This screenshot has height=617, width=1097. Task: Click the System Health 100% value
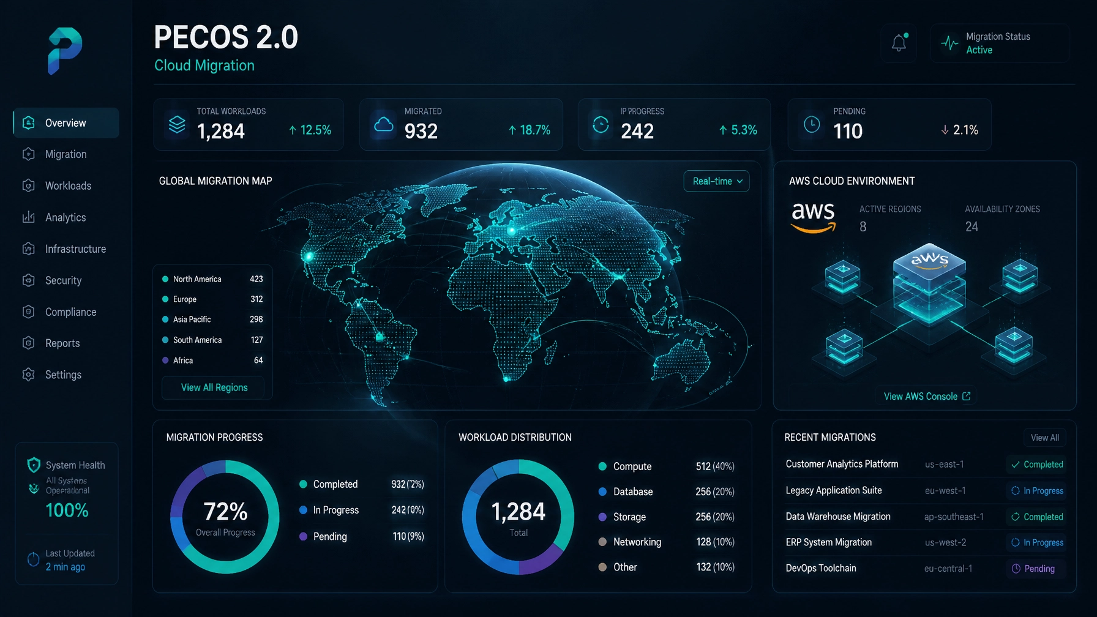(67, 510)
